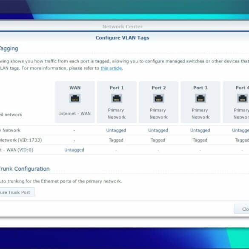This screenshot has height=249, width=249.
Task: Click the Untagged cell for Port 2
Action: click(x=158, y=130)
